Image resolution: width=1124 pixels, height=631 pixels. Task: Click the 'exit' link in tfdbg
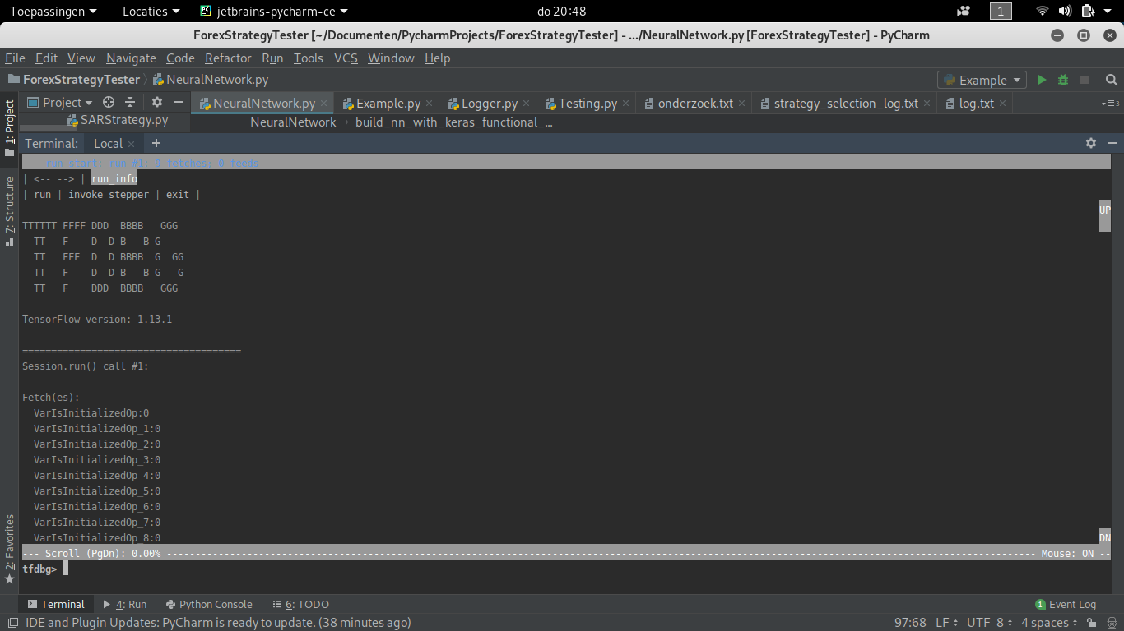tap(178, 195)
